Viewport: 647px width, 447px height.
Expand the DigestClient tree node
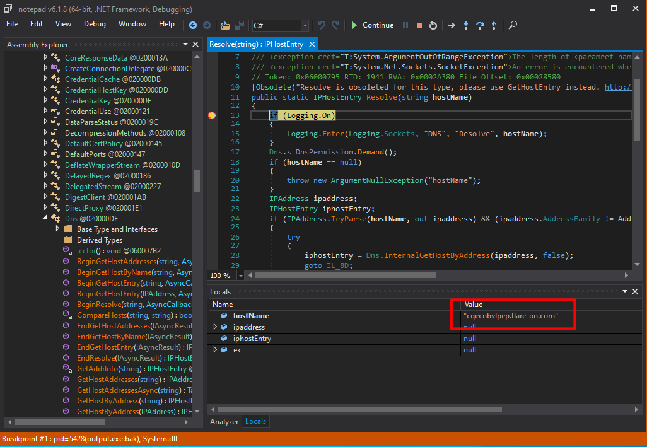[45, 197]
